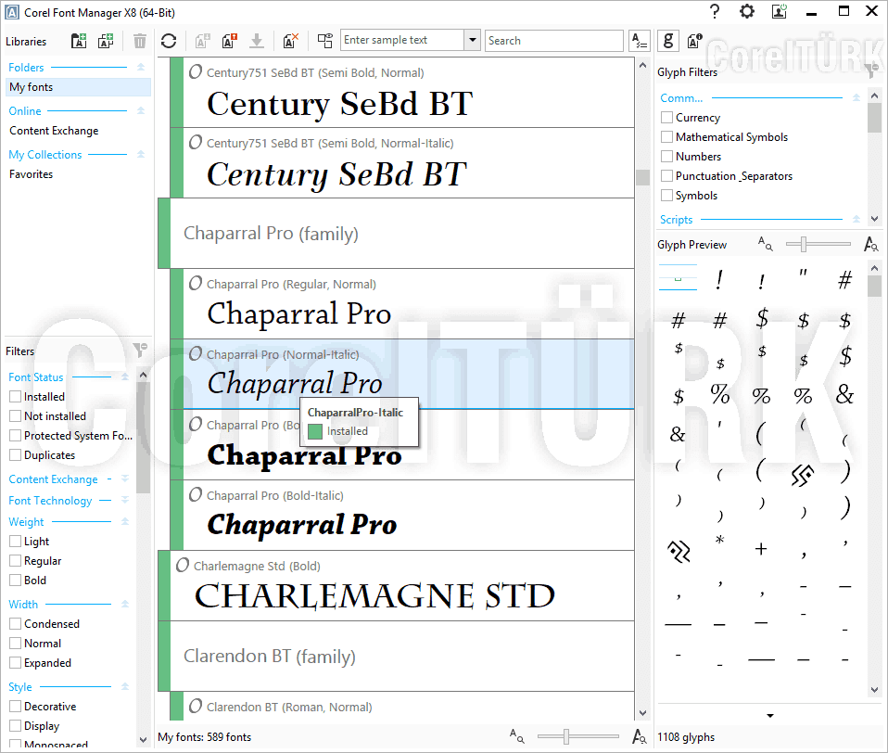Click the trash delete icon in Libraries

(x=139, y=41)
